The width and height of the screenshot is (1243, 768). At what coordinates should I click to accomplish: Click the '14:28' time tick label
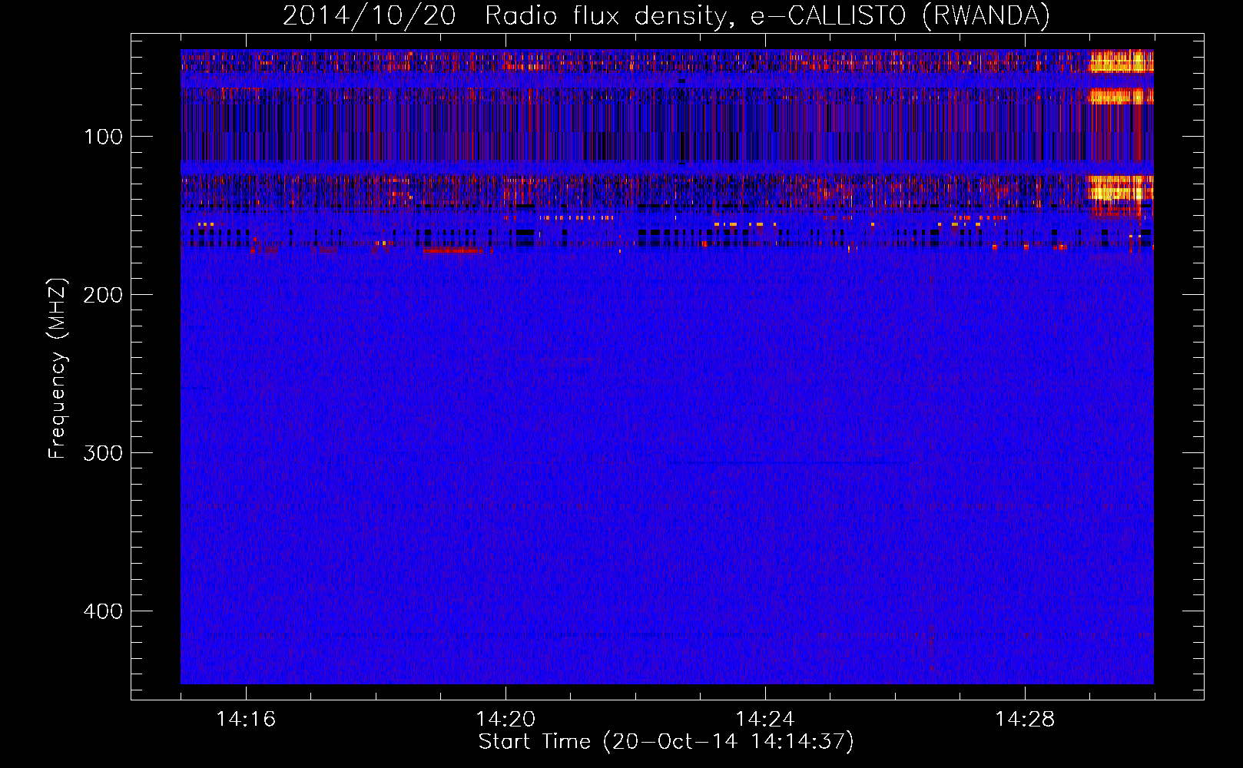click(1025, 720)
